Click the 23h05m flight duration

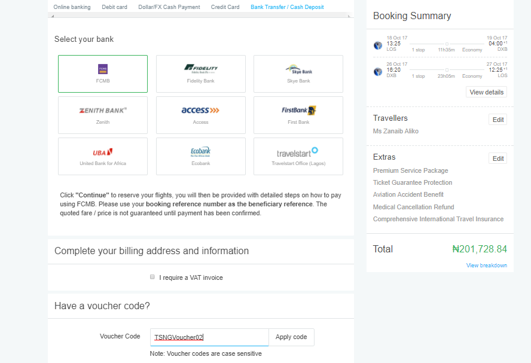point(446,76)
